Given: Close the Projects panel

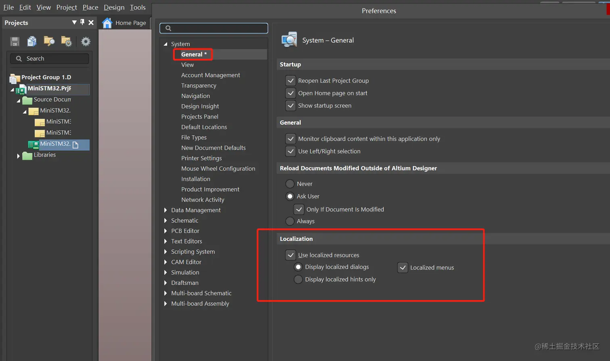Looking at the screenshot, I should (x=91, y=23).
